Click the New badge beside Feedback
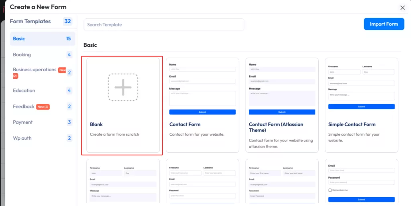The image size is (411, 206). (43, 107)
